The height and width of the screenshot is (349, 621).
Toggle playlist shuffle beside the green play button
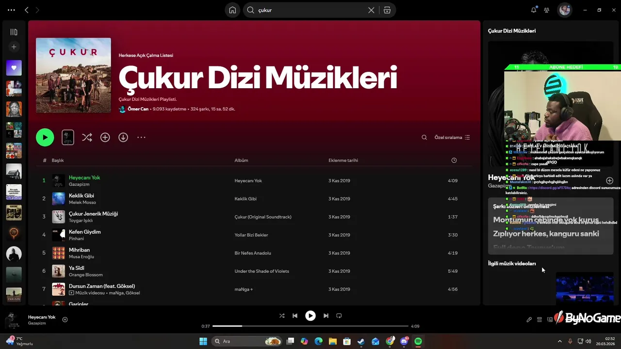[x=87, y=137]
